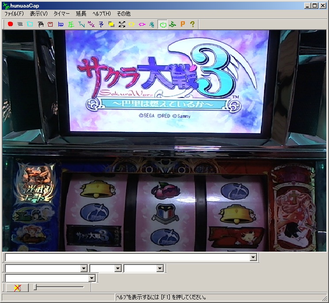This screenshot has height=303, width=329.
Task: Close the hunuaaCap window
Action: point(323,6)
